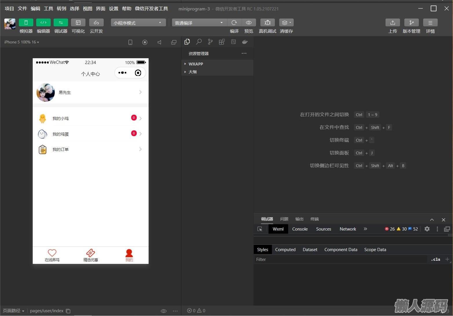Open the 工具 menu
The width and height of the screenshot is (453, 316).
48,9
